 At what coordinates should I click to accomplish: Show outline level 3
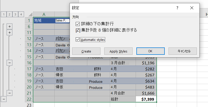[15, 14]
